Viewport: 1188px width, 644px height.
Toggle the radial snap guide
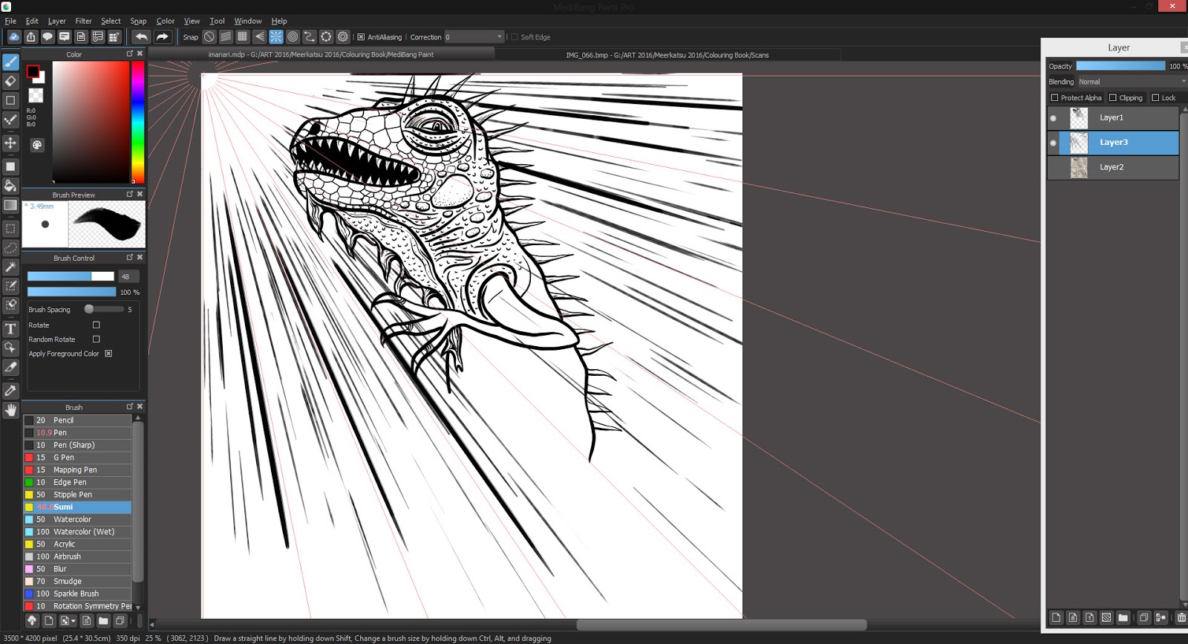tap(276, 36)
